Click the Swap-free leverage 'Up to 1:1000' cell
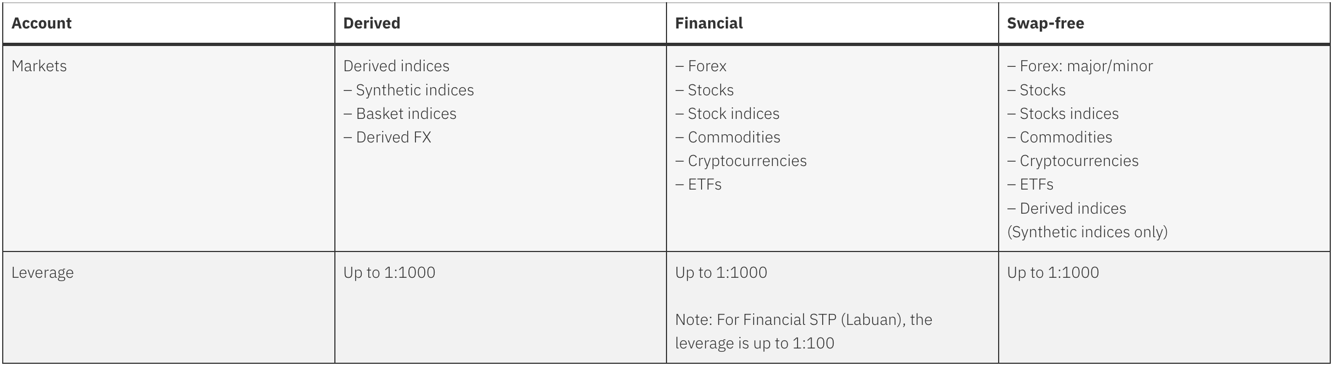 (1053, 273)
